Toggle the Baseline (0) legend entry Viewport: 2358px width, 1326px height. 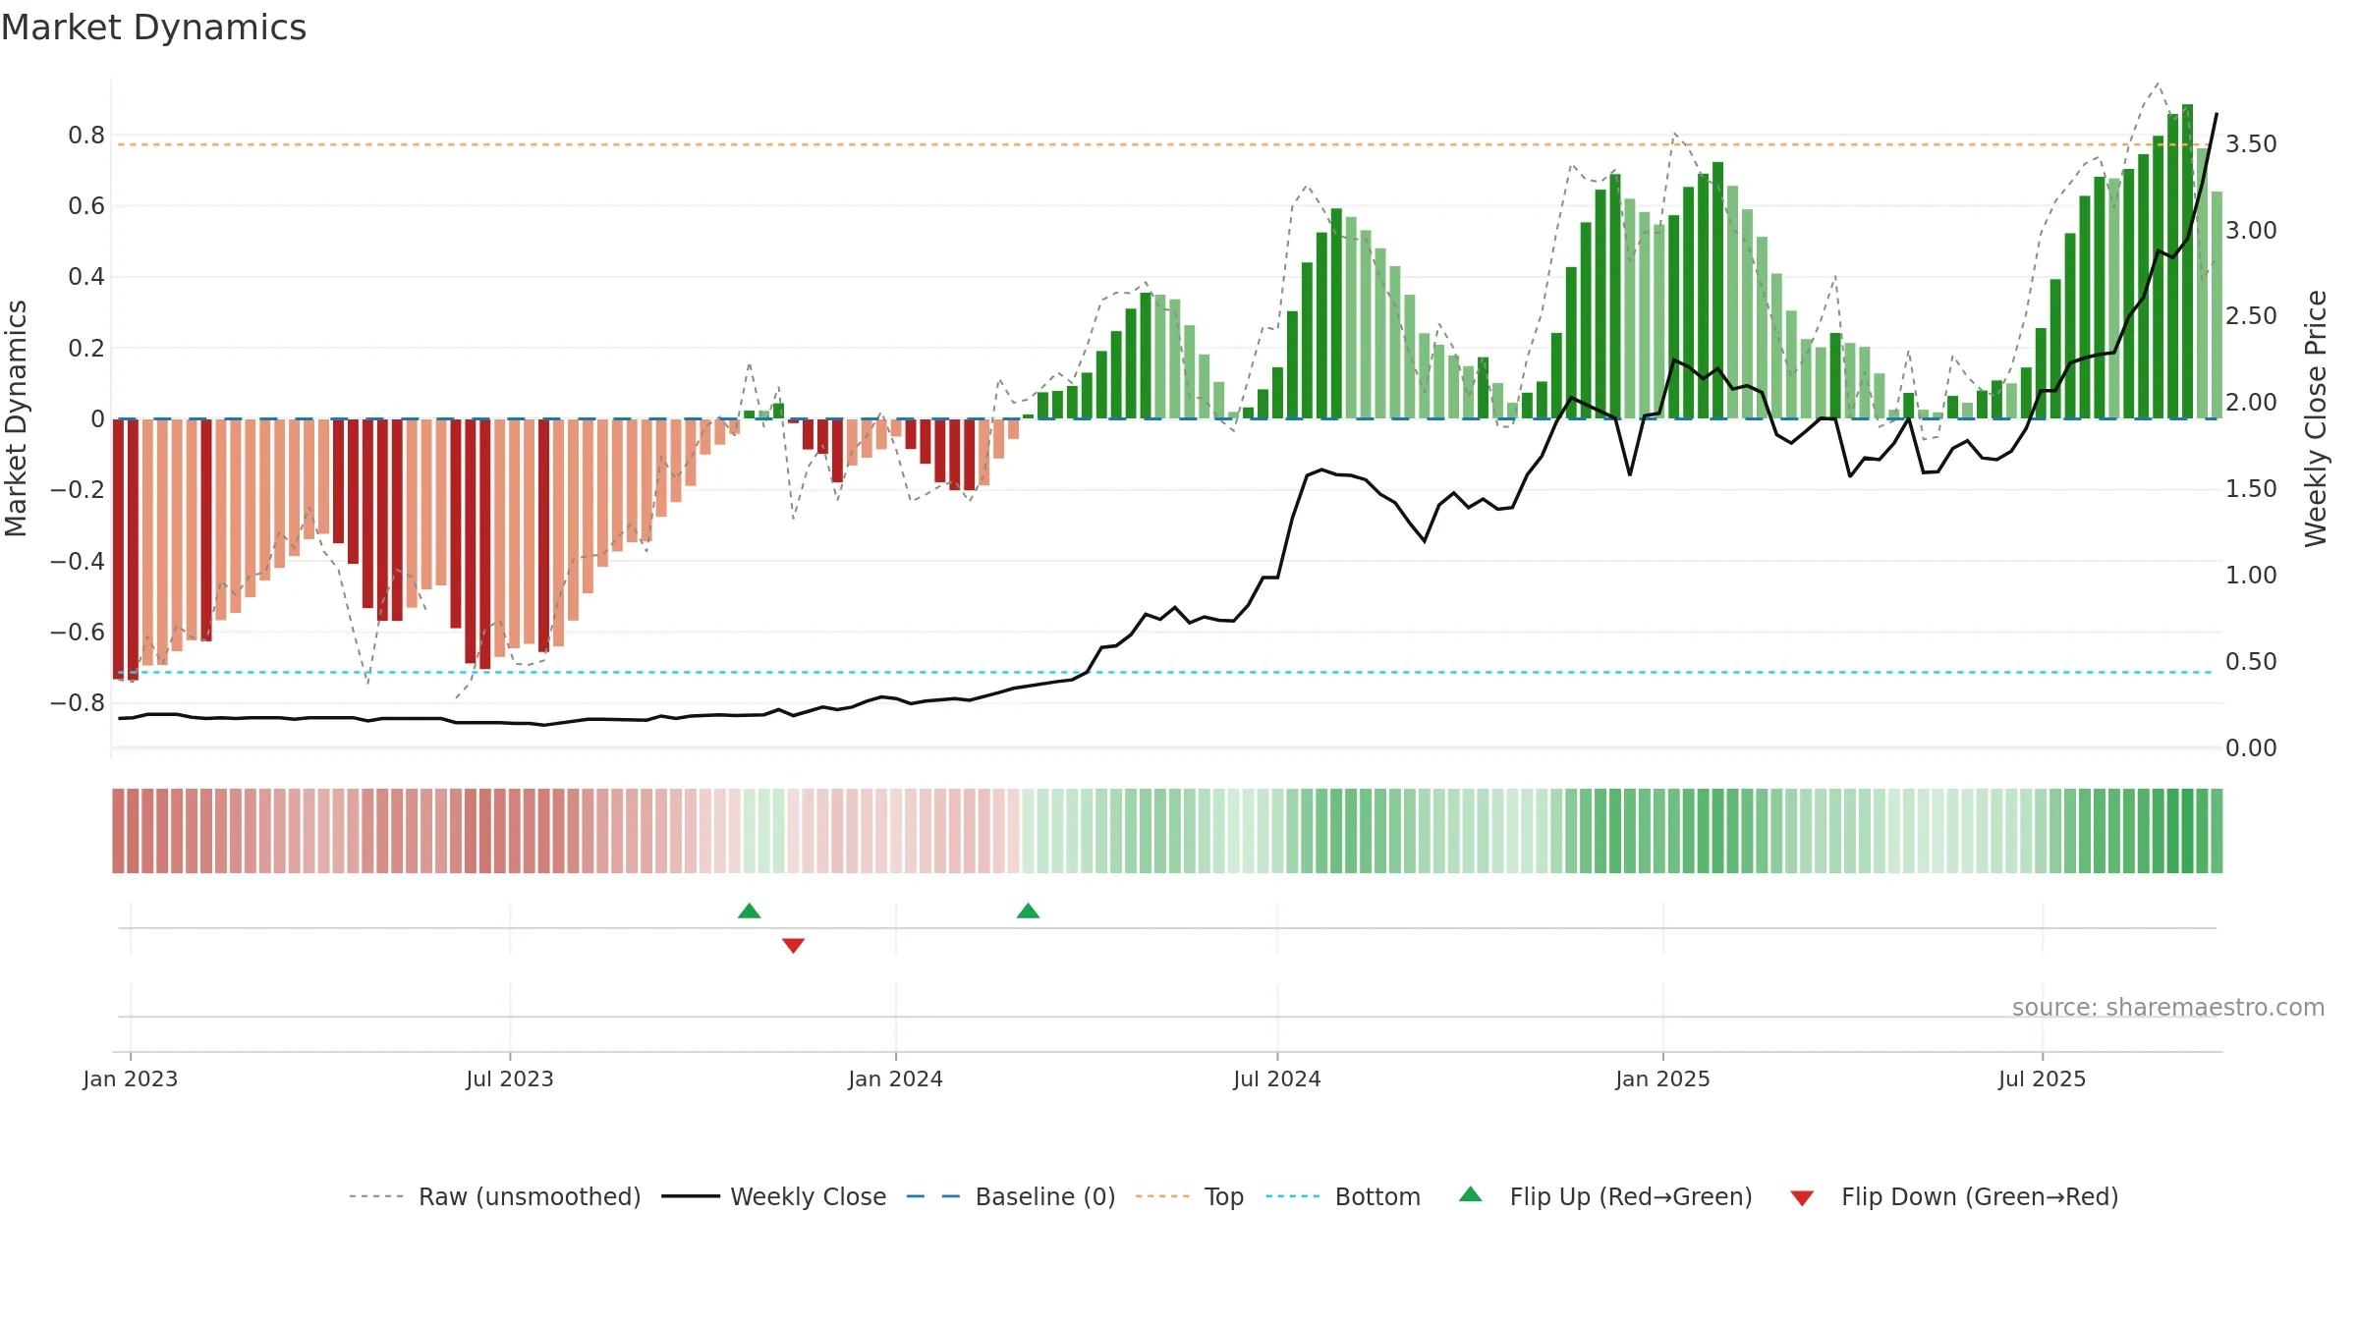click(1011, 1196)
